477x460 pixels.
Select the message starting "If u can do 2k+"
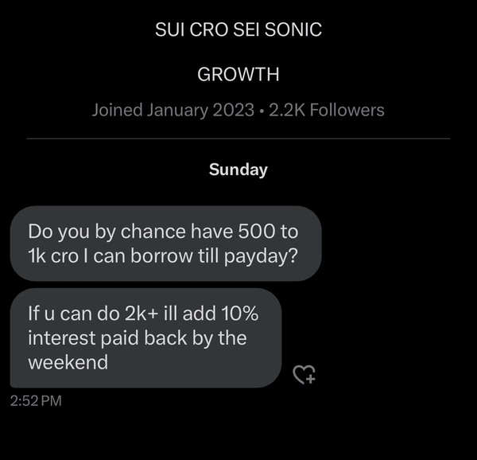click(145, 337)
